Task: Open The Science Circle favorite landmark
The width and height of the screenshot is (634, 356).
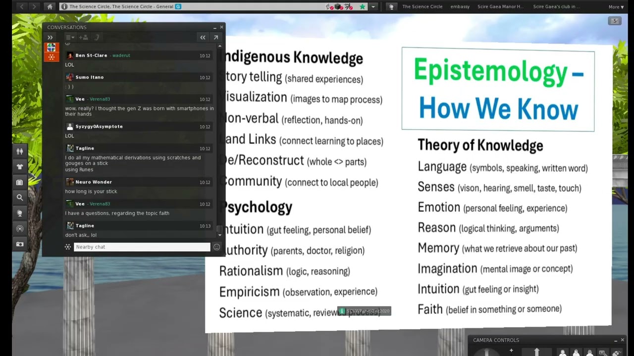Action: tap(422, 6)
